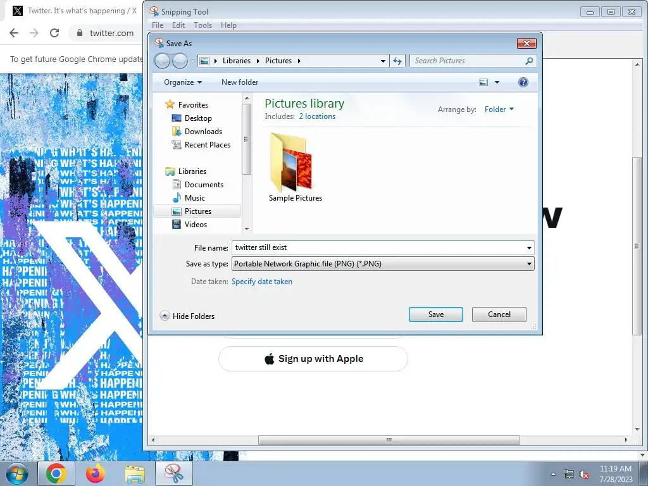Show hidden tray icons arrow
648x486 pixels.
pyautogui.click(x=553, y=474)
